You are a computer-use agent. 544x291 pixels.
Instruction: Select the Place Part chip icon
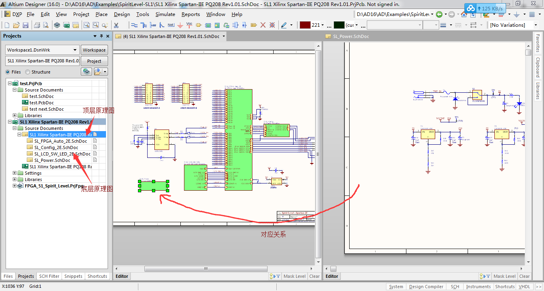pyautogui.click(x=198, y=25)
